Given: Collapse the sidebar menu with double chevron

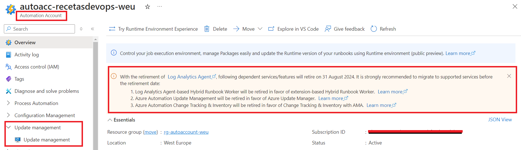Looking at the screenshot, I should [92, 29].
